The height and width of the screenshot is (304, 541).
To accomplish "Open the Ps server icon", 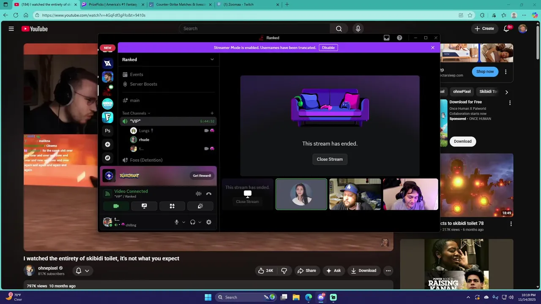I will tap(108, 131).
